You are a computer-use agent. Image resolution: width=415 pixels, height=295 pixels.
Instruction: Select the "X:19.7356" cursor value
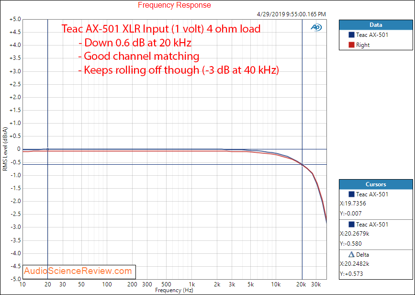pos(353,204)
